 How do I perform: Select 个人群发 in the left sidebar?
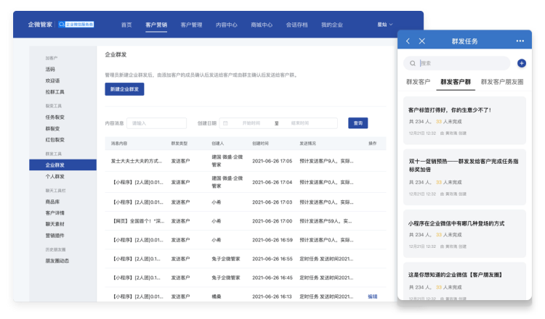point(55,176)
